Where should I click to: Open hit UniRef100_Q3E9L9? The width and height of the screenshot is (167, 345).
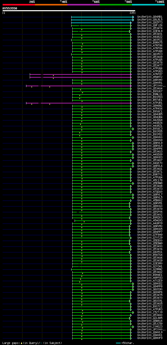150,31
